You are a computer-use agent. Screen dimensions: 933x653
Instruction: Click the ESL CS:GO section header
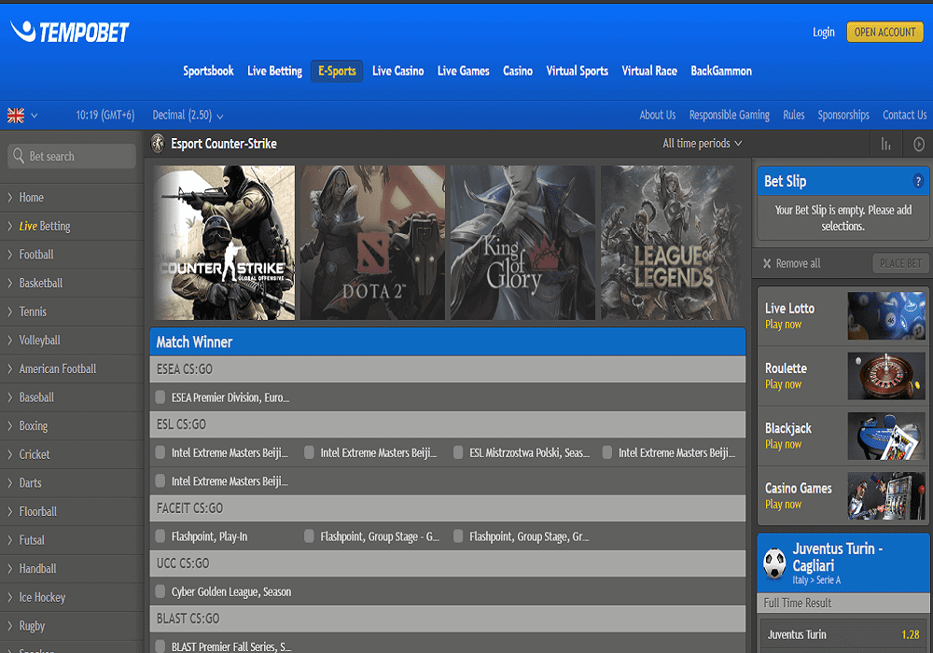pyautogui.click(x=448, y=424)
